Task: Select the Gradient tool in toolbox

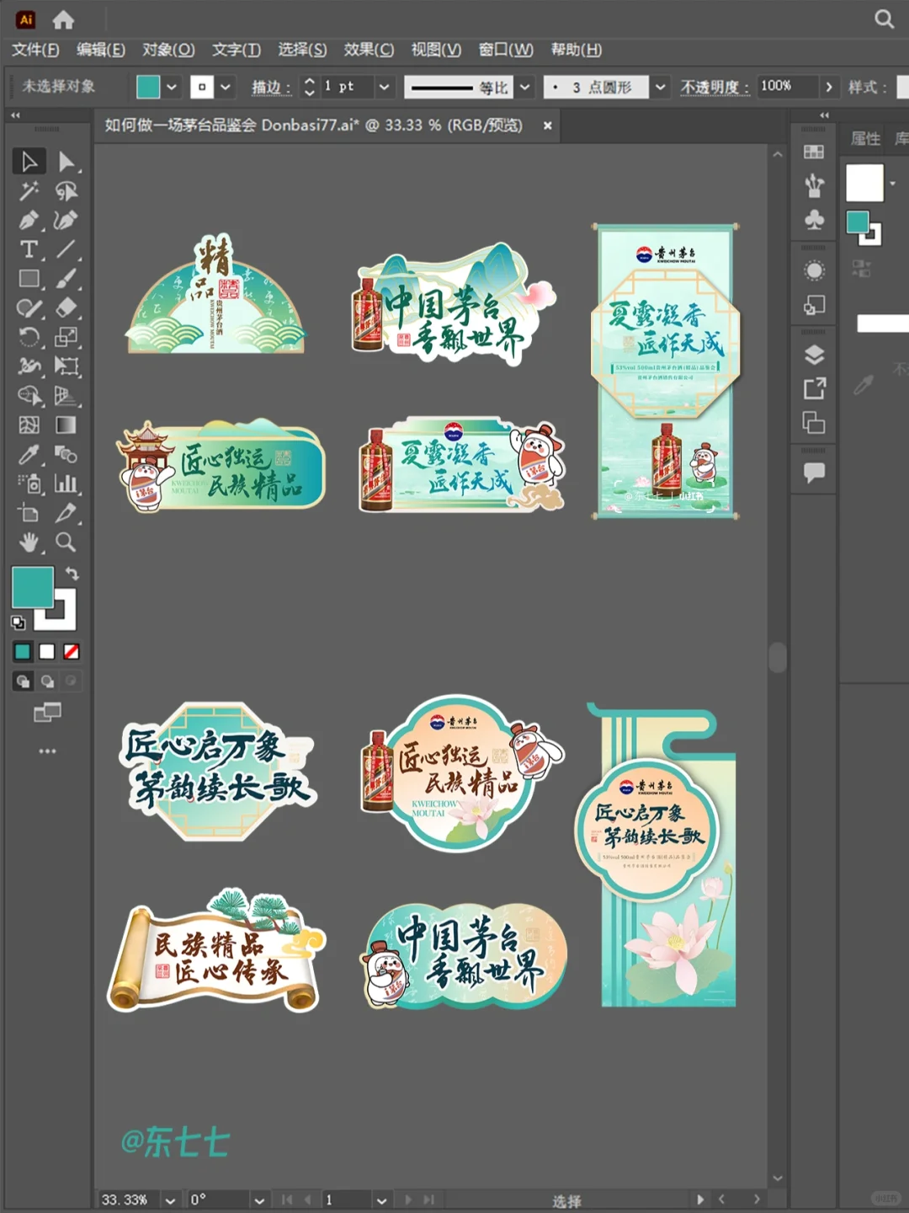Action: (x=66, y=425)
